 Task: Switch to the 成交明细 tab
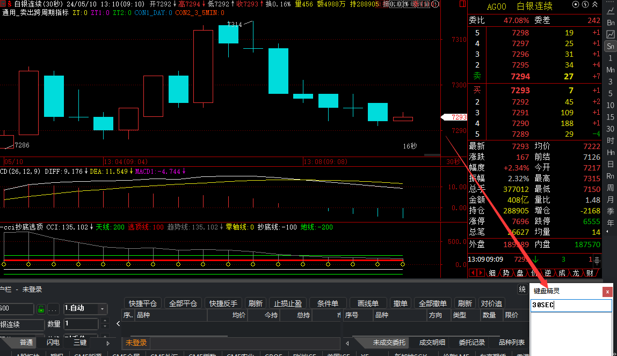coord(432,342)
